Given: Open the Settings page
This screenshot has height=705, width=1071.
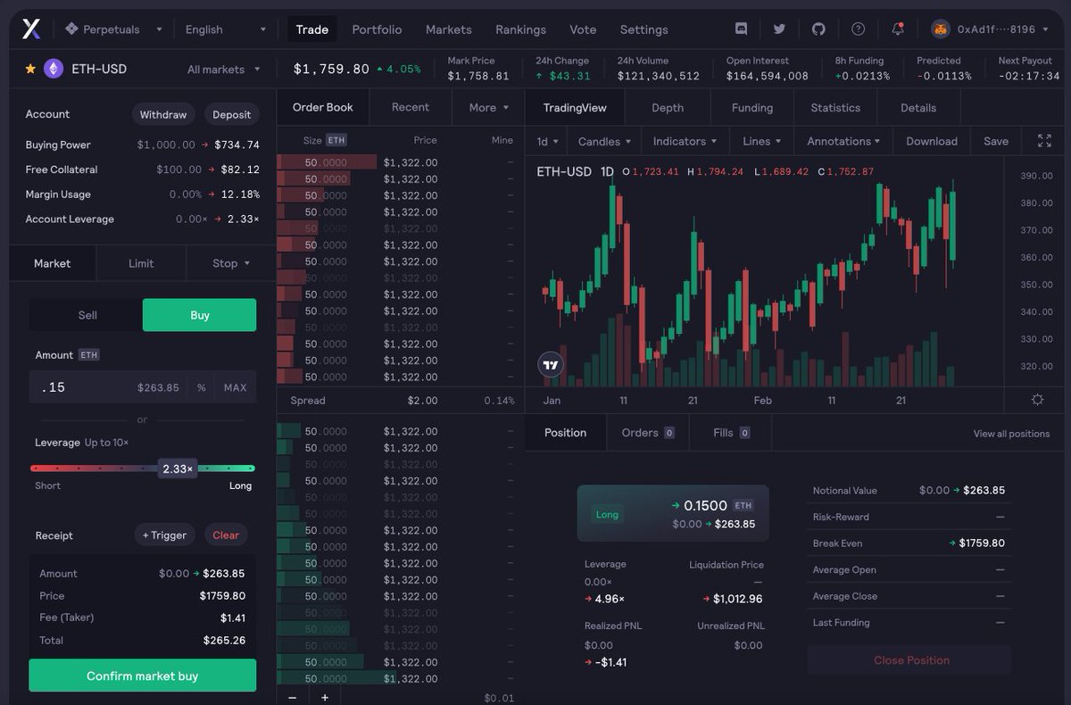Looking at the screenshot, I should pyautogui.click(x=643, y=29).
